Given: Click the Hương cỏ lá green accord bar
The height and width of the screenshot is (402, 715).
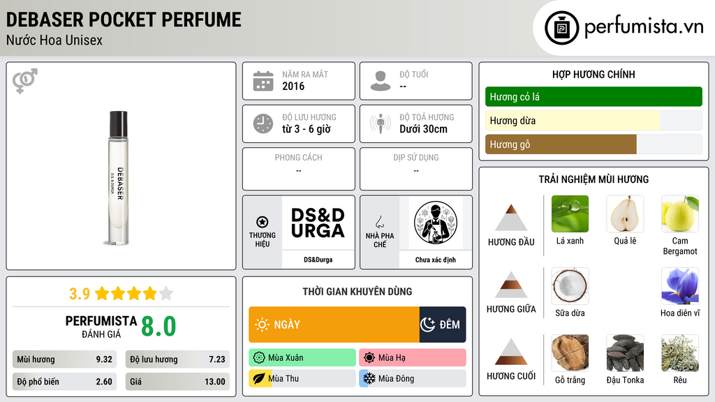Looking at the screenshot, I should coord(594,96).
